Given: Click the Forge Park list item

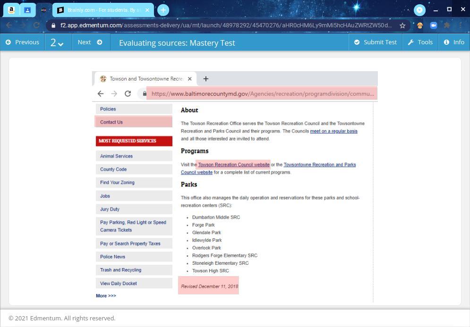Looking at the screenshot, I should tap(204, 225).
